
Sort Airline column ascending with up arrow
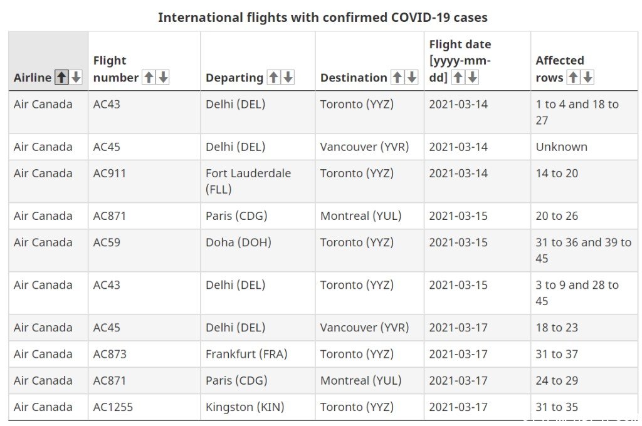pyautogui.click(x=62, y=77)
